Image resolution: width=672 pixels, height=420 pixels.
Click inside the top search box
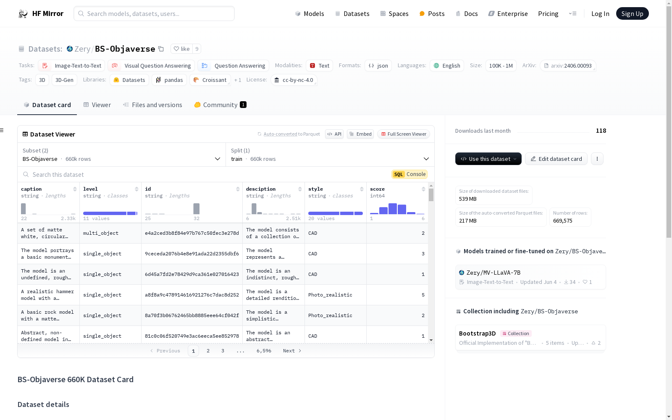154,13
